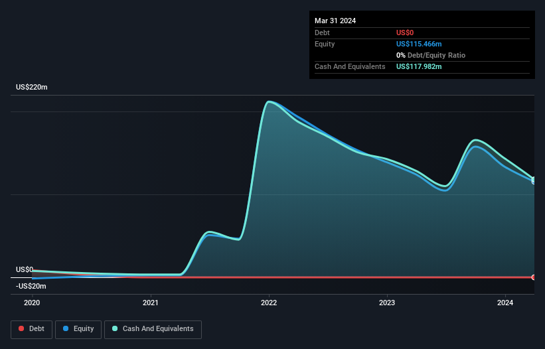Viewport: 545px width, 349px height.
Task: Click the red Debt legend dot
Action: pos(21,328)
